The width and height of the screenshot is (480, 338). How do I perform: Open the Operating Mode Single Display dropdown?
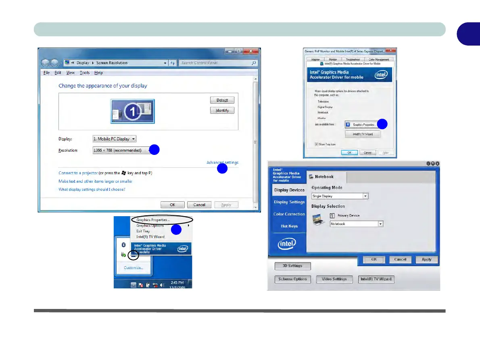coord(340,196)
